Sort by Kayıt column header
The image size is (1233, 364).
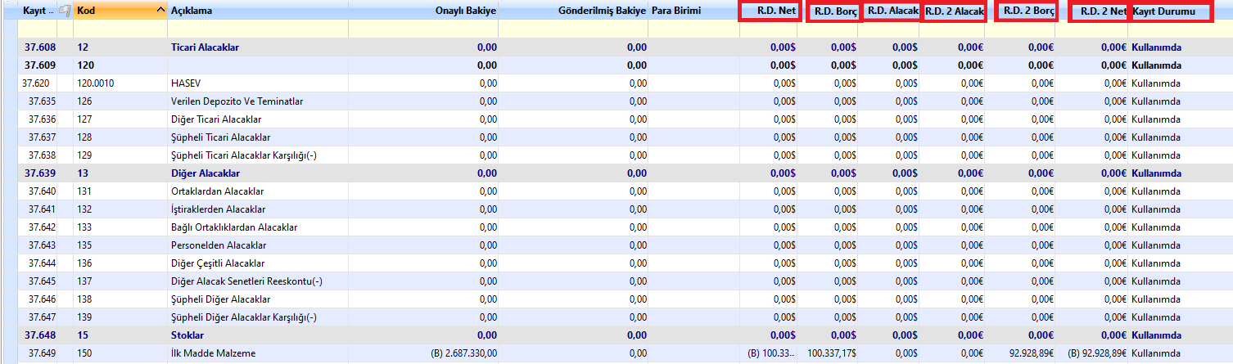38,11
